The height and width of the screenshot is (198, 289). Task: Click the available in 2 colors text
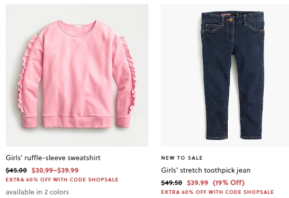pos(37,192)
